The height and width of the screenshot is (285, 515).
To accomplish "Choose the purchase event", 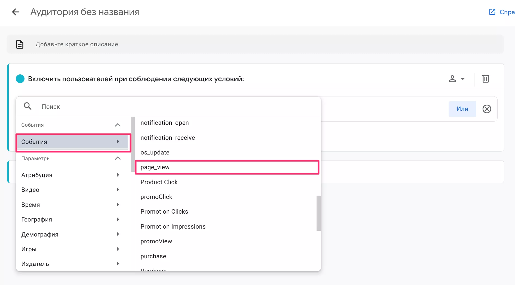I will [153, 256].
